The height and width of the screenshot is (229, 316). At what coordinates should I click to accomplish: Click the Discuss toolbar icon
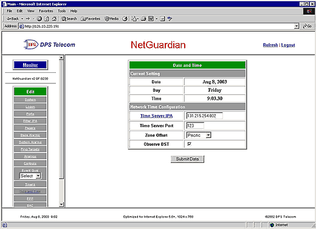162,19
